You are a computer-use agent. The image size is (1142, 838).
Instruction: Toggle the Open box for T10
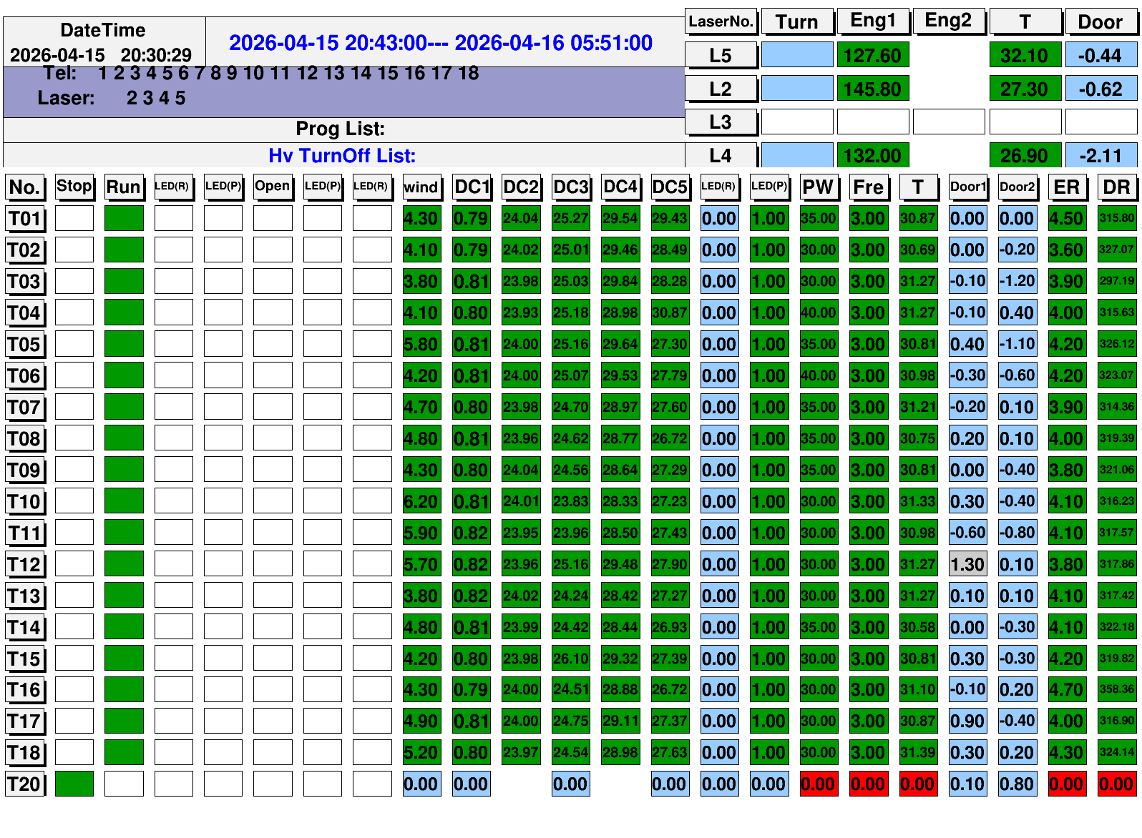pyautogui.click(x=273, y=501)
